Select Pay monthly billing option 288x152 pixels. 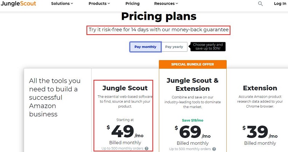pos(145,47)
